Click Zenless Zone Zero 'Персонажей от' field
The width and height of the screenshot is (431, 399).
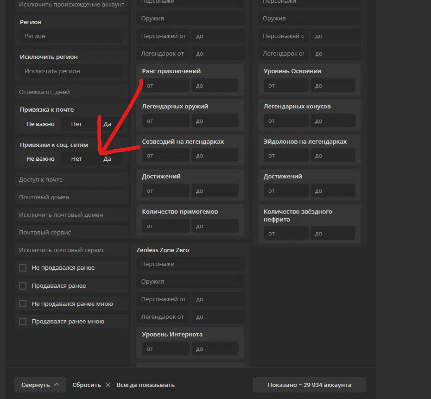click(x=163, y=299)
